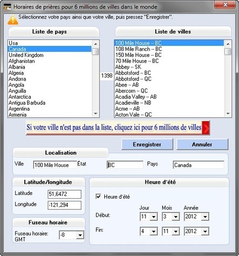Click the red arrow icon on the banner
This screenshot has height=256, width=239.
(205, 128)
